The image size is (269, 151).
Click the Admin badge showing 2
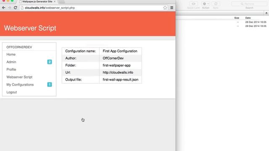(50, 62)
